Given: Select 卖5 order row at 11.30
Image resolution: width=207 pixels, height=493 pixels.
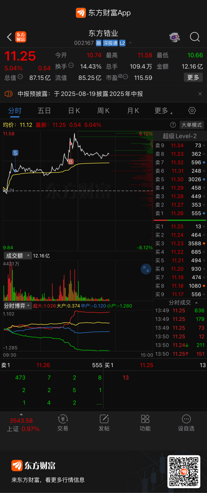Looking at the screenshot, I should (x=180, y=179).
